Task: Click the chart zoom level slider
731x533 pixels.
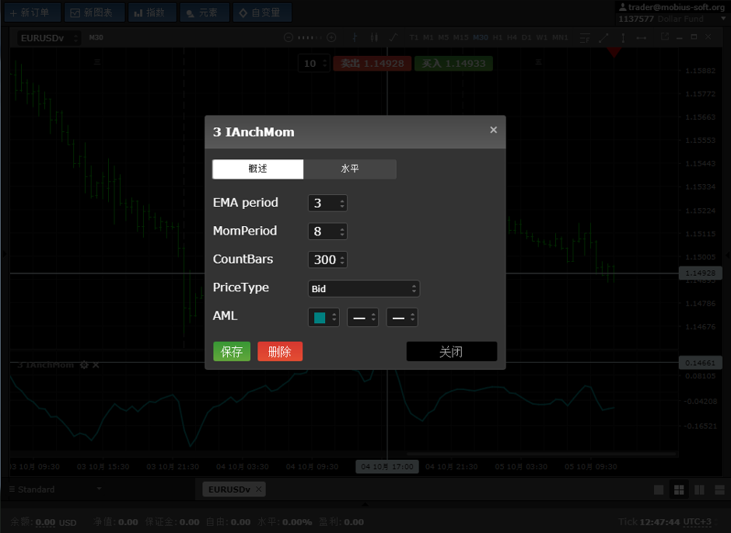Action: tap(310, 37)
